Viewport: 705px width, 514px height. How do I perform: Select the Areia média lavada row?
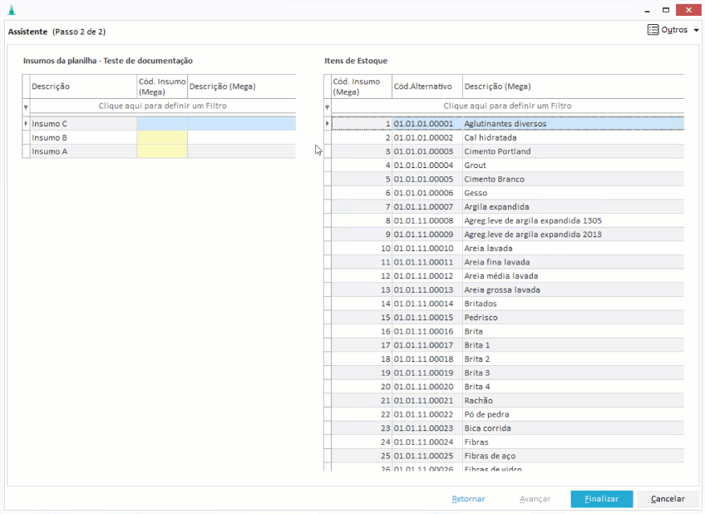coord(500,276)
